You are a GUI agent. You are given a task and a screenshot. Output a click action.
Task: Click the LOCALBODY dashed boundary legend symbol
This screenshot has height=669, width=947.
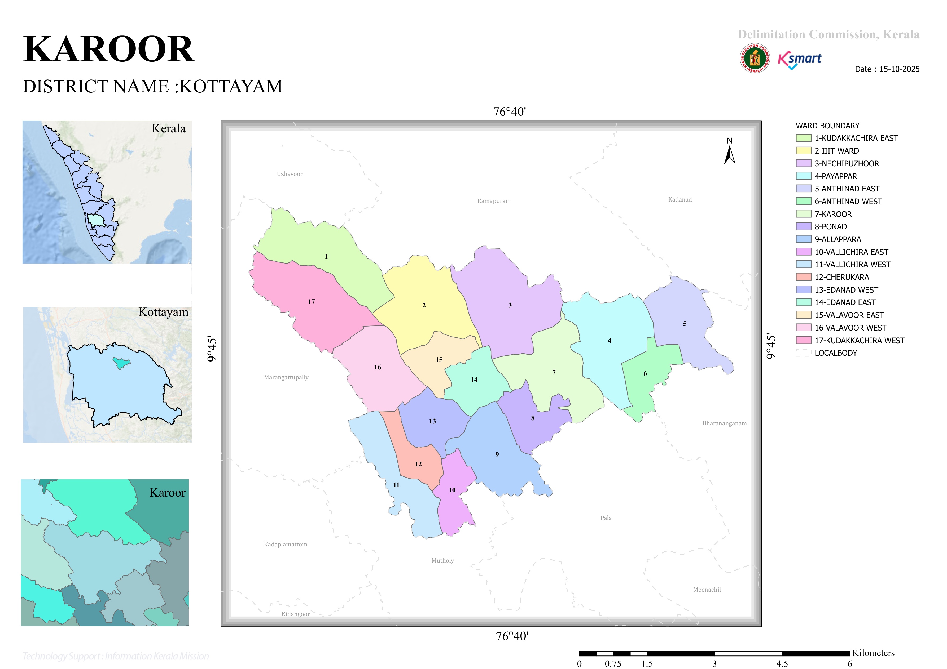[804, 353]
